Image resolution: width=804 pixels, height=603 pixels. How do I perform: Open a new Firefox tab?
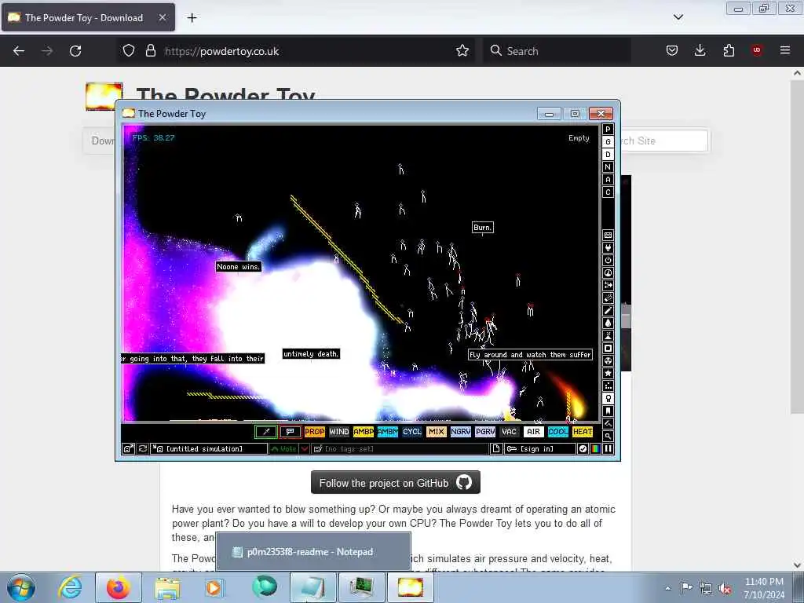[x=192, y=18]
